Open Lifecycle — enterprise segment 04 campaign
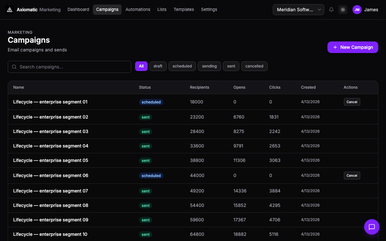The height and width of the screenshot is (241, 386). 51,146
